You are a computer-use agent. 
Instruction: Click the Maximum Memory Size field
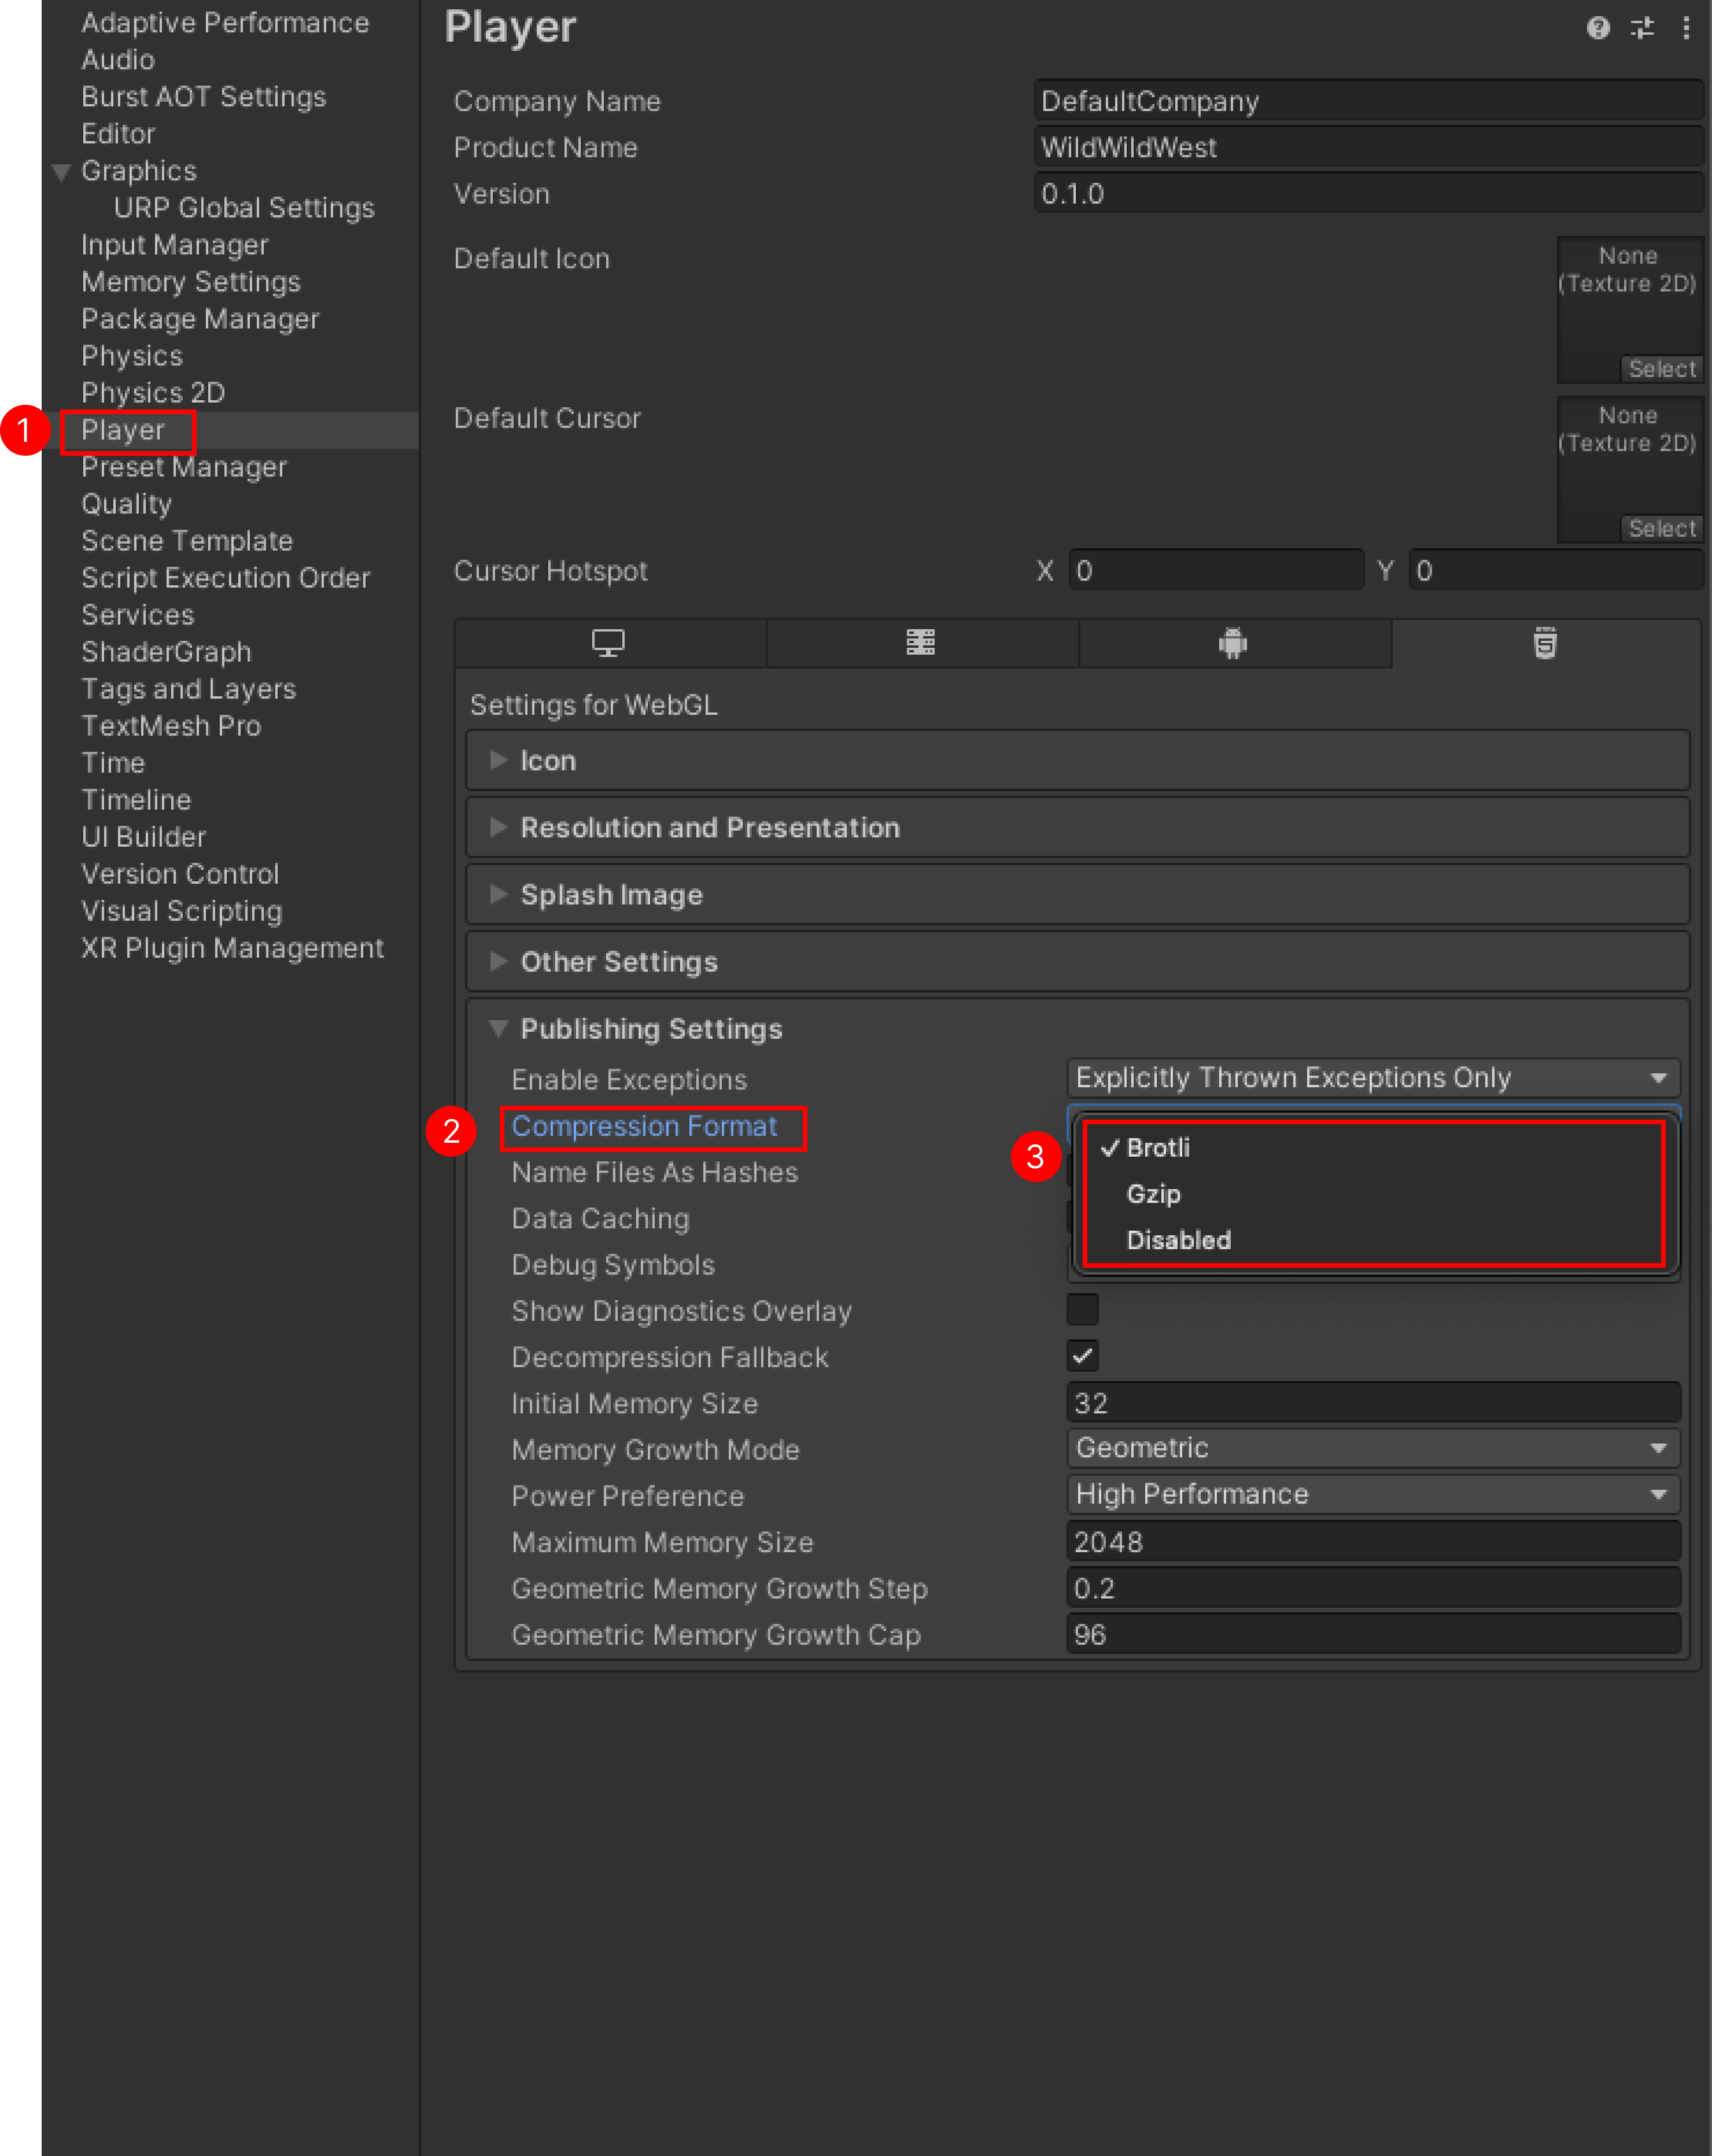1373,1541
